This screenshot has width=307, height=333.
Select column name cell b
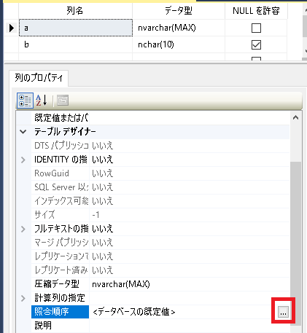[76, 44]
